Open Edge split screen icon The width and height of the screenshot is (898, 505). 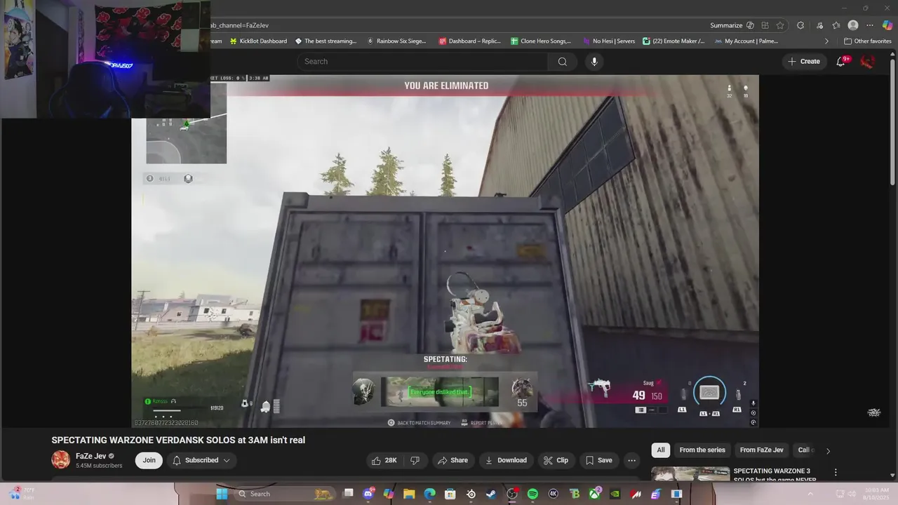pos(765,25)
